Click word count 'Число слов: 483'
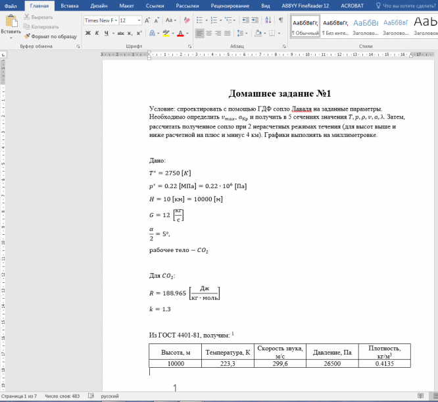This screenshot has height=402, width=438. point(62,396)
